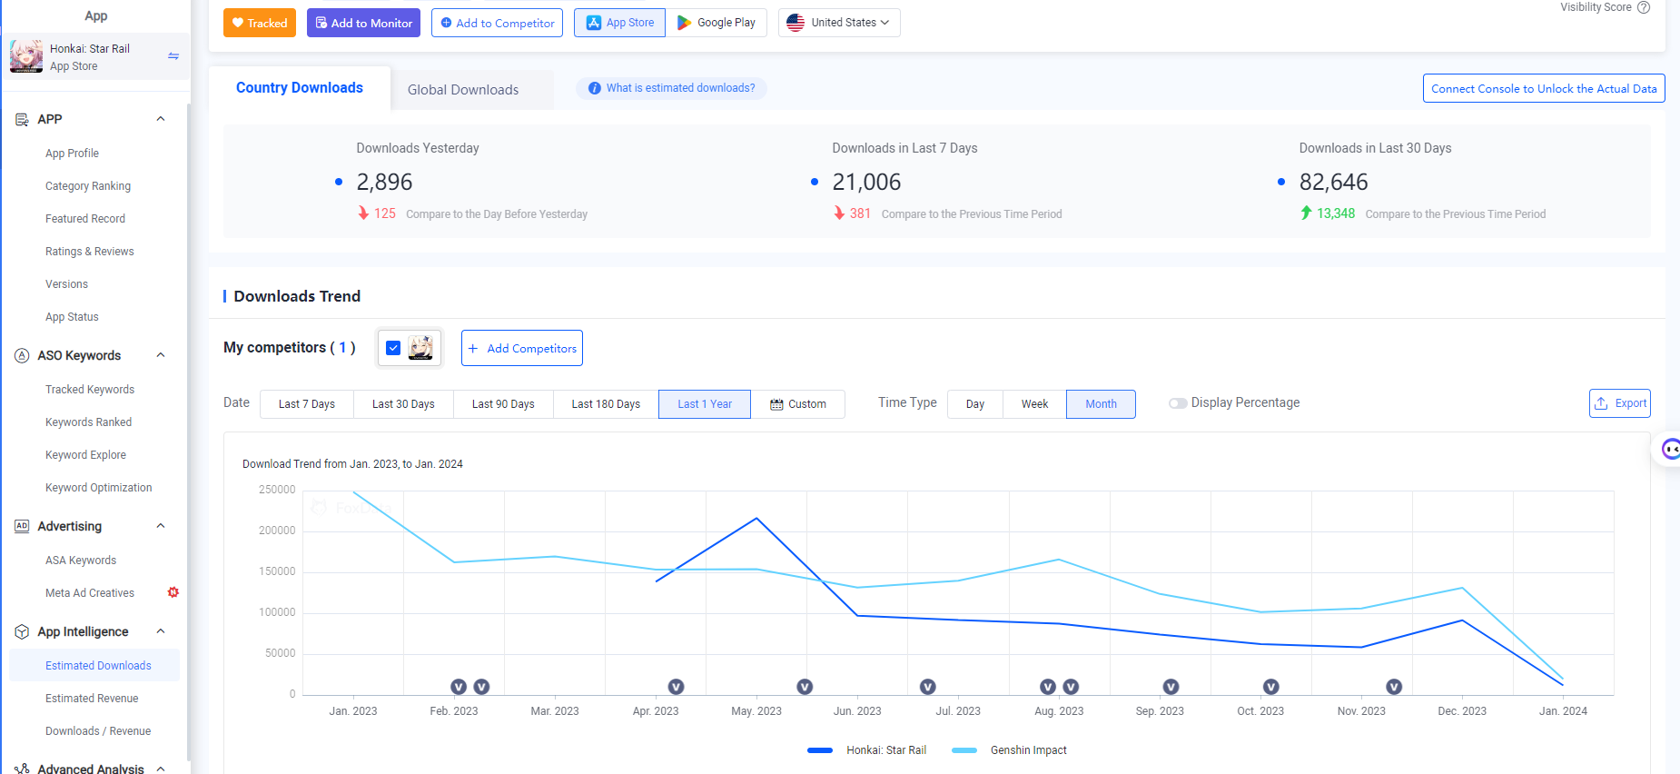This screenshot has width=1680, height=774.
Task: Set Time Type to Day
Action: (x=975, y=404)
